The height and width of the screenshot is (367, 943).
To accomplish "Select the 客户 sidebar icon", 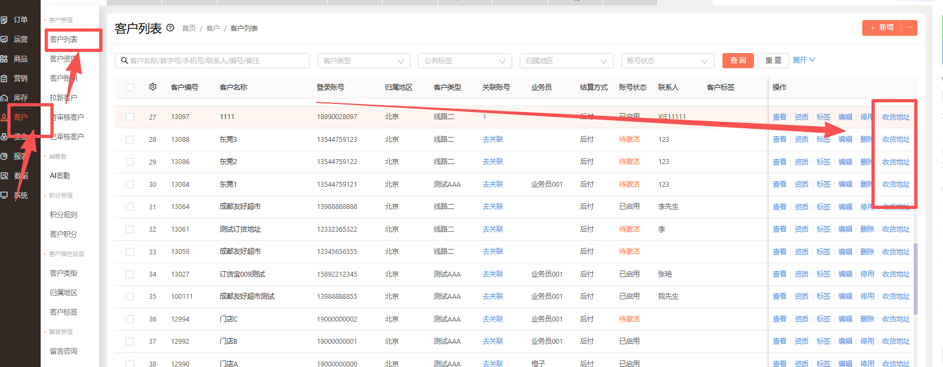I will [4, 117].
